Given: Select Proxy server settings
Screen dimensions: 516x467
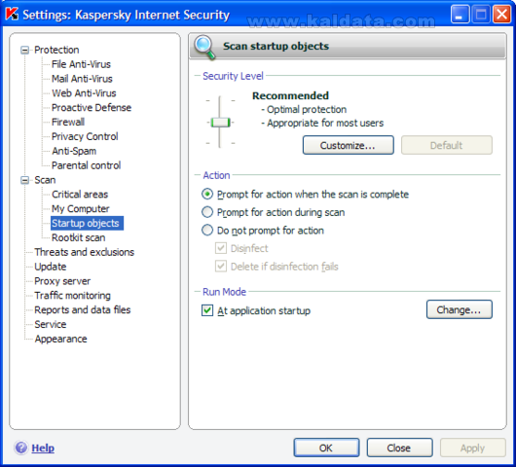Looking at the screenshot, I should pos(62,281).
